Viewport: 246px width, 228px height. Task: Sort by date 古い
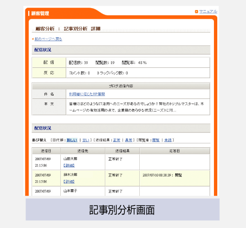(x=86, y=140)
